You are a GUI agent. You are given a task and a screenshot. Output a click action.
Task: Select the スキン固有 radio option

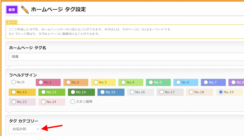point(73,102)
